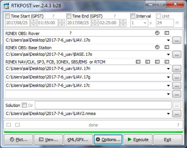Increase Time Start clock stepper
The width and height of the screenshot is (187, 148).
62,21
